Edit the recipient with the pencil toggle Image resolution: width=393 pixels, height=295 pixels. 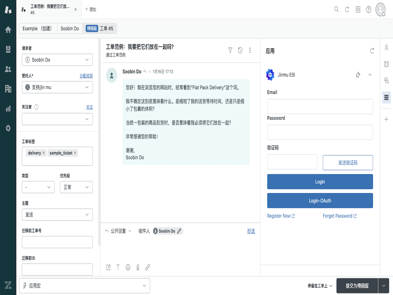179,231
